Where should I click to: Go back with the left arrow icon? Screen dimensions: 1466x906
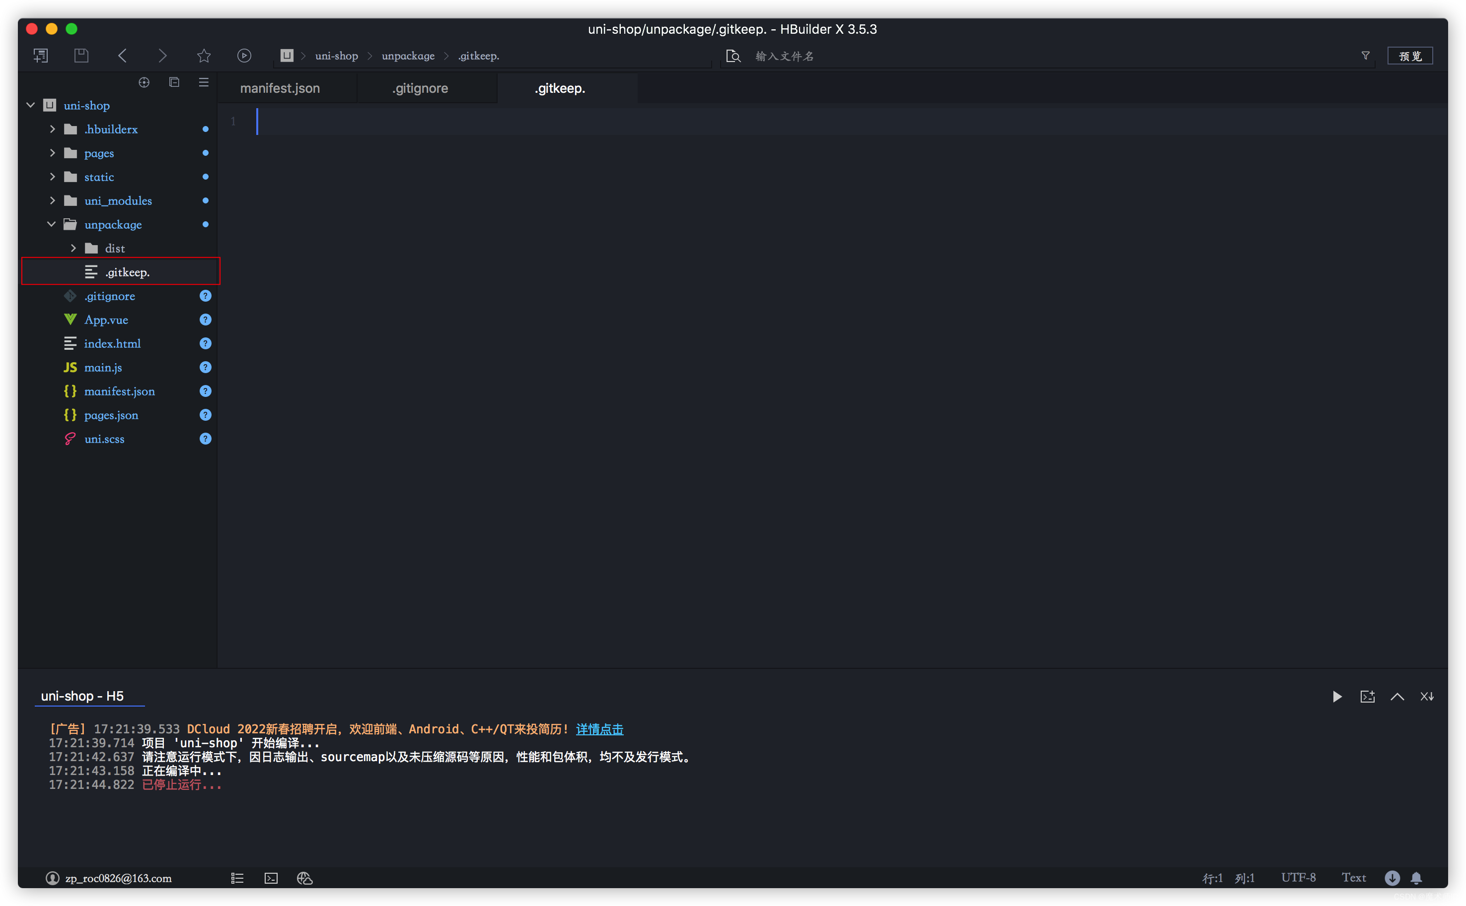pyautogui.click(x=122, y=56)
